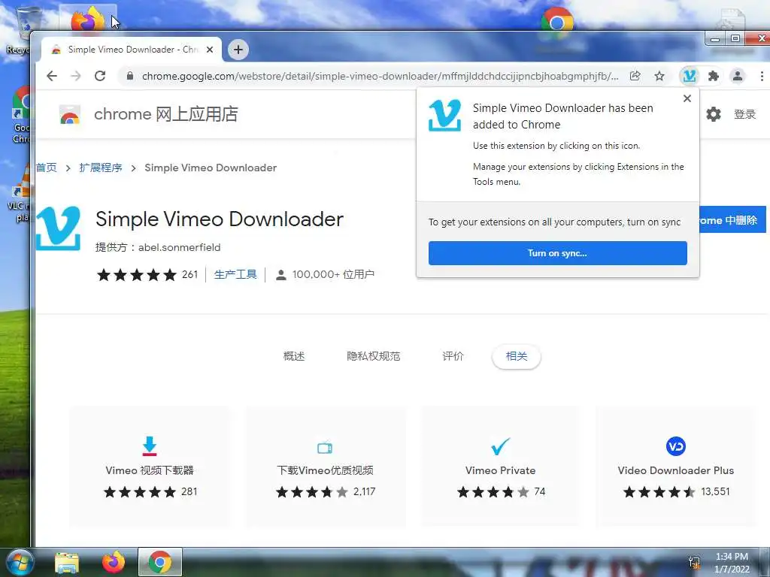Open the Vimeo Private extension card
This screenshot has height=577, width=770.
pyautogui.click(x=500, y=467)
